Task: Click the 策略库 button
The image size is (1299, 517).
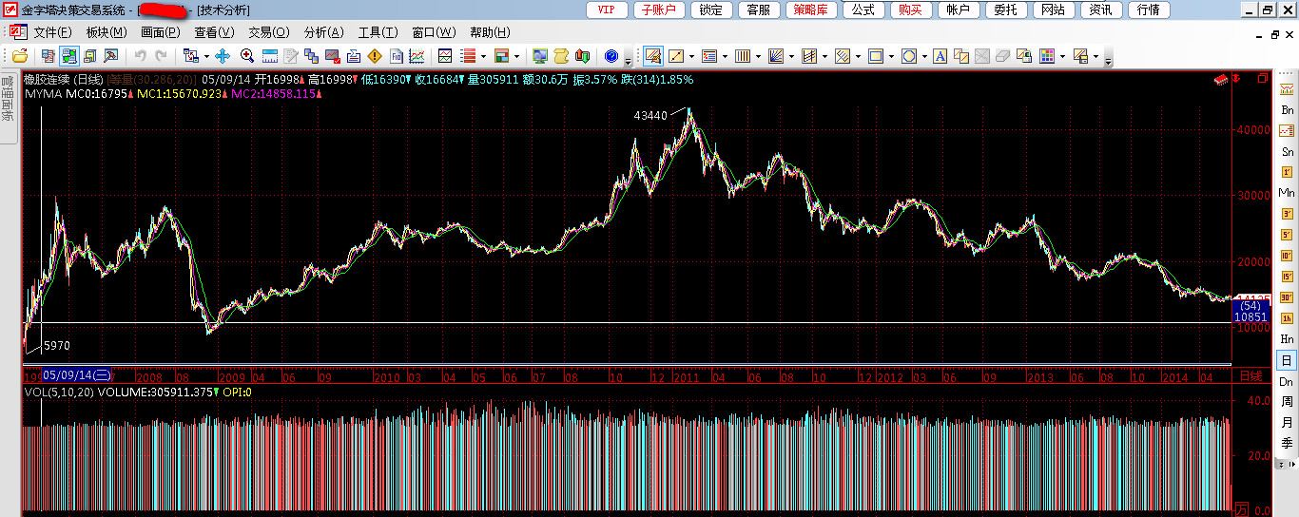Action: pos(810,10)
